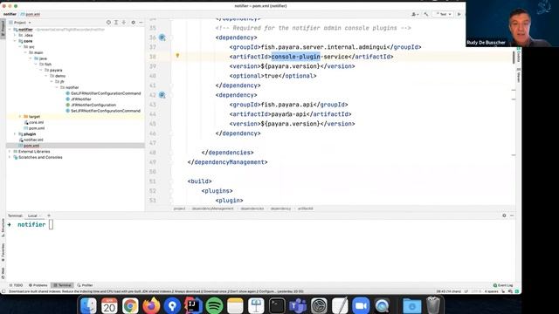The width and height of the screenshot is (559, 314).
Task: Launch Chrome from the dock
Action: 130,305
